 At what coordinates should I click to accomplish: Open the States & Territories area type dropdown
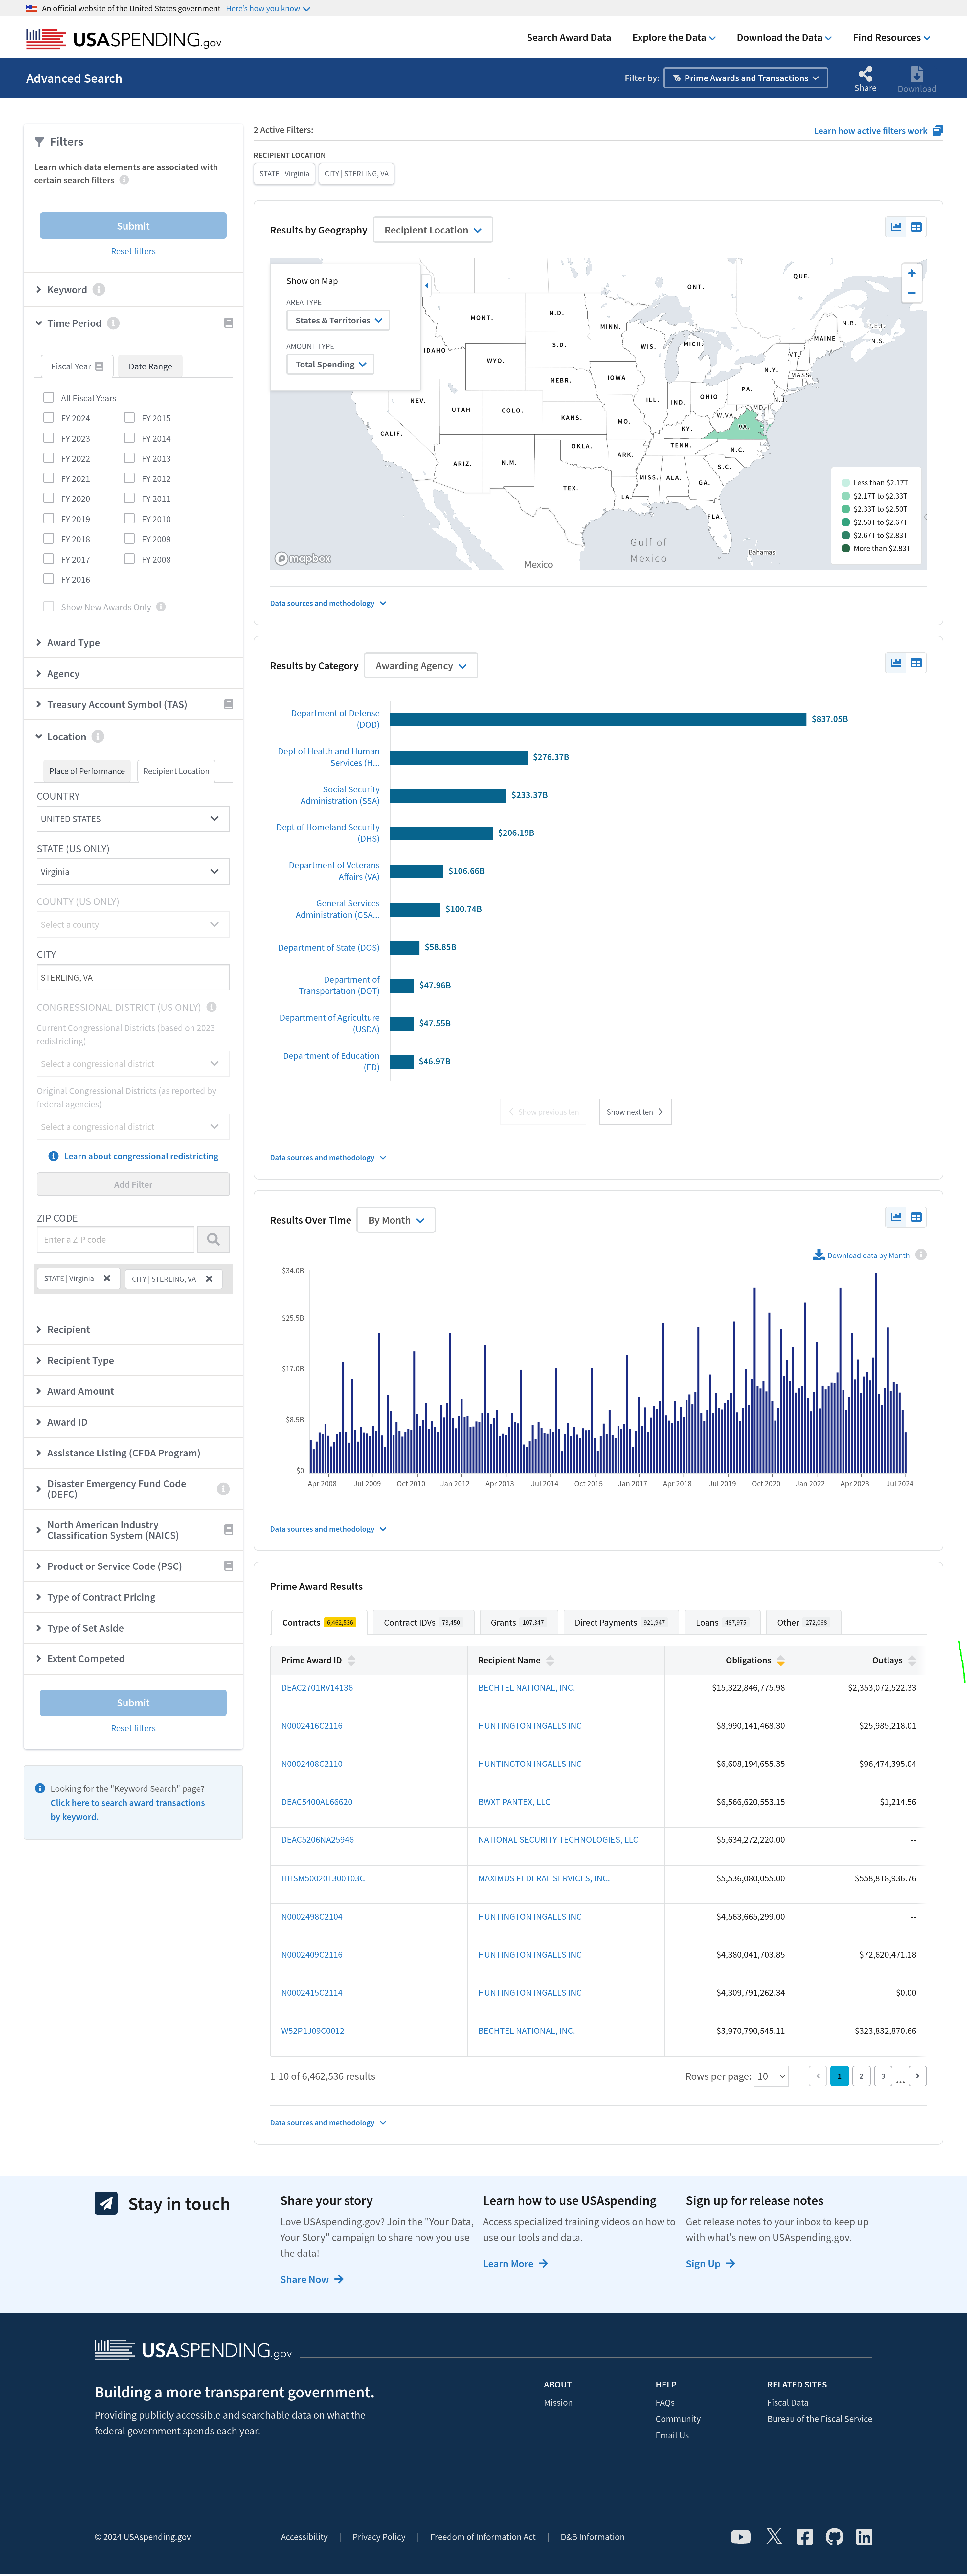point(338,320)
